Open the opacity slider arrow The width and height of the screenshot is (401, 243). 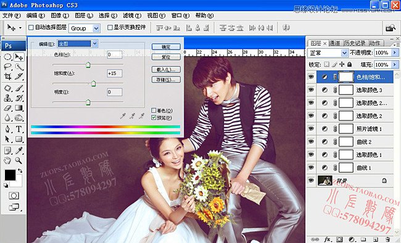[395, 52]
